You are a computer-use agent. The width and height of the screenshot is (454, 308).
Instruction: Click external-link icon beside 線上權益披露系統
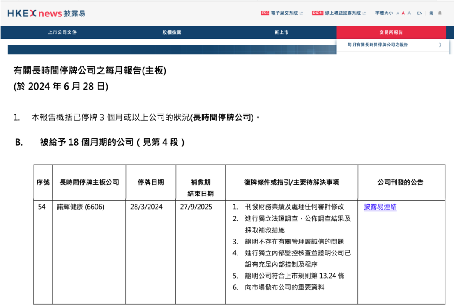364,13
